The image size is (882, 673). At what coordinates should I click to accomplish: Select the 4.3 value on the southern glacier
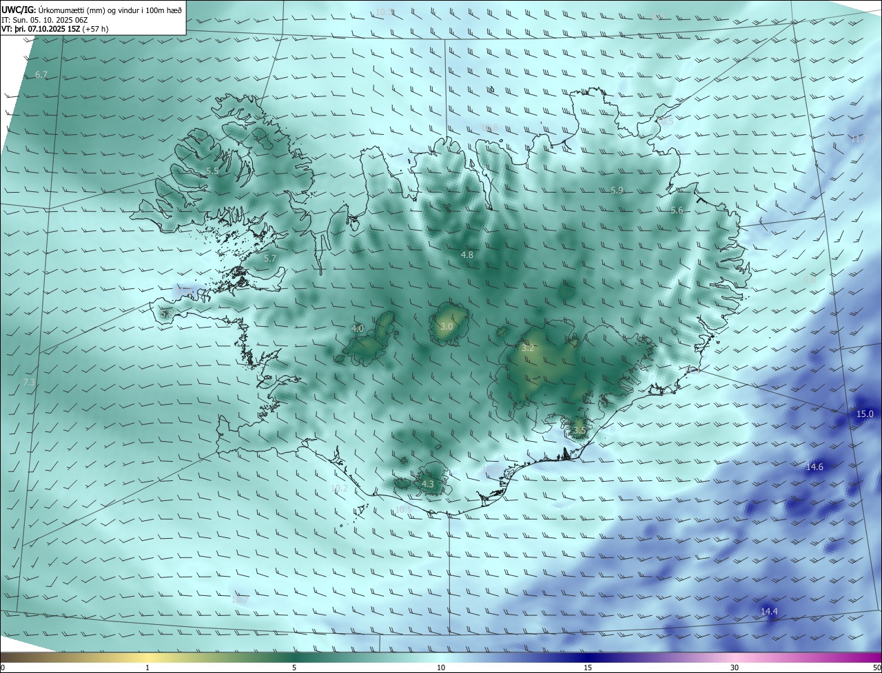(427, 484)
